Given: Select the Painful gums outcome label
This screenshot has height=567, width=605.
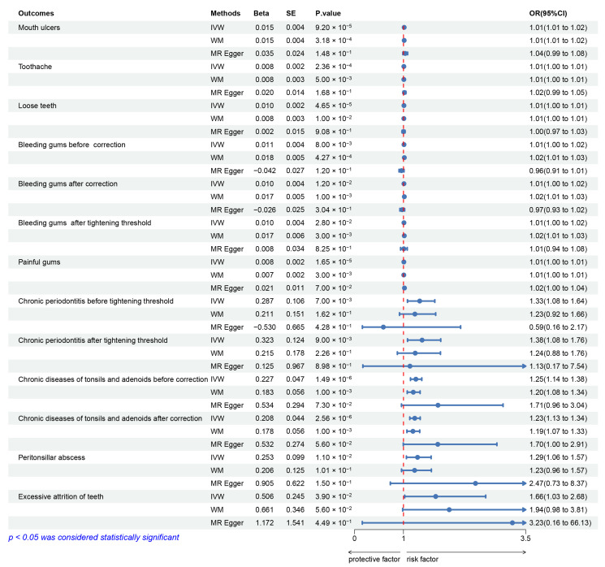Looking at the screenshot, I should (39, 262).
